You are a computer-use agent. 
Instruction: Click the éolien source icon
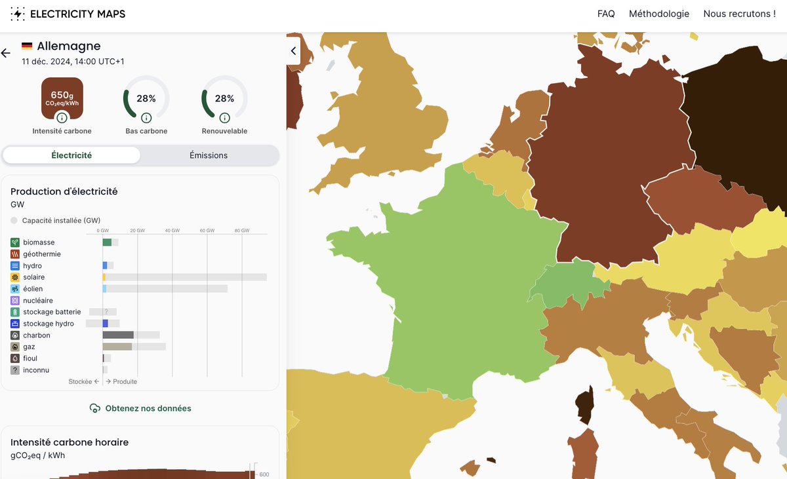pos(15,289)
